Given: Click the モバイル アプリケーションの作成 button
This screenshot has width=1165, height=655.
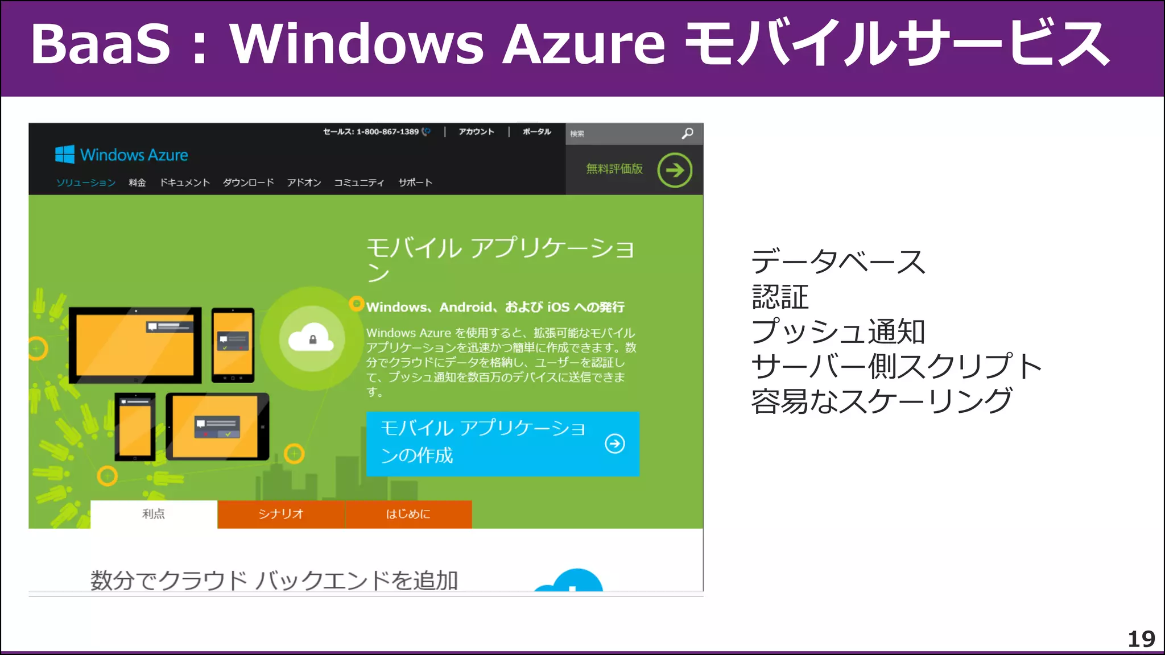Looking at the screenshot, I should pos(503,443).
